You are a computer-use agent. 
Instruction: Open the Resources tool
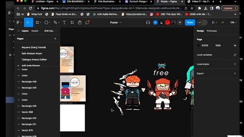[72, 22]
